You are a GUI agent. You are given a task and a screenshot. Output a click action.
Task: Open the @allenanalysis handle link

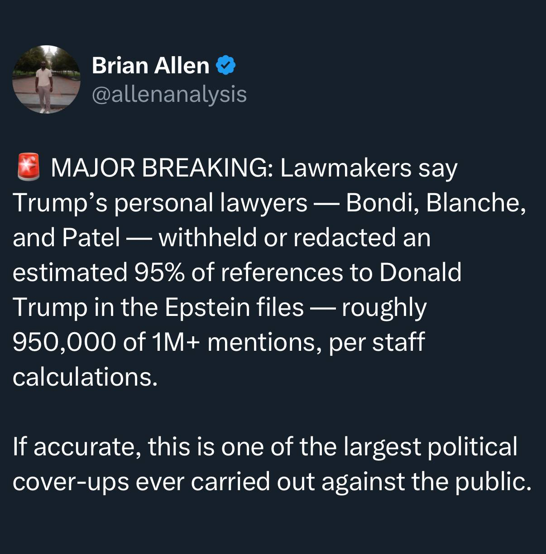point(169,94)
